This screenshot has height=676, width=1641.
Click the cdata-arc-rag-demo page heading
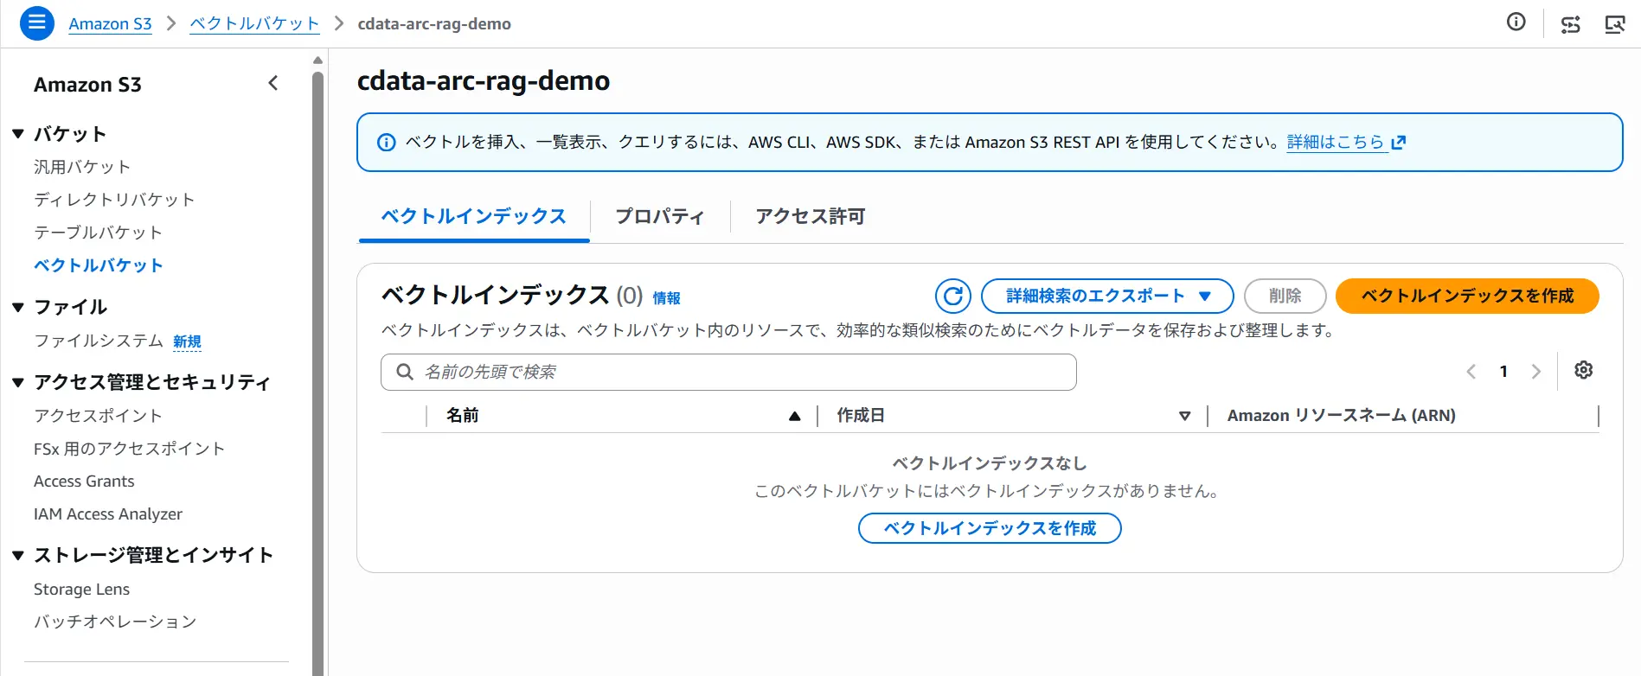484,81
